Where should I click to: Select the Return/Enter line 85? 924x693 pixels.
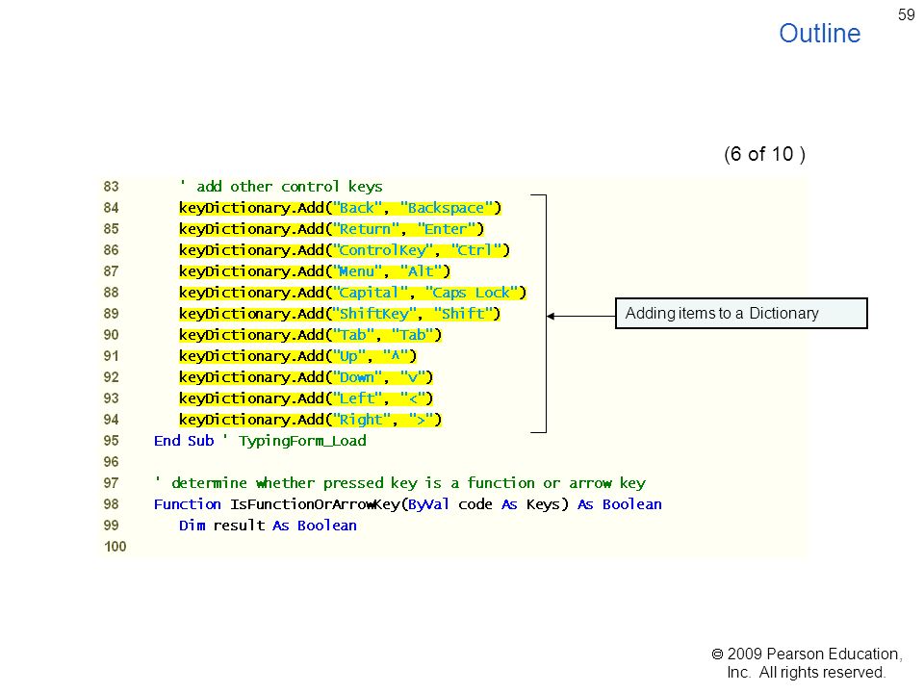[x=331, y=229]
